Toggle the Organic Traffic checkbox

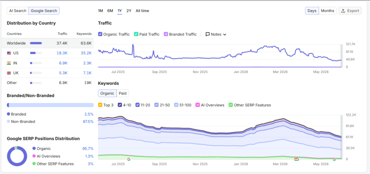click(100, 34)
